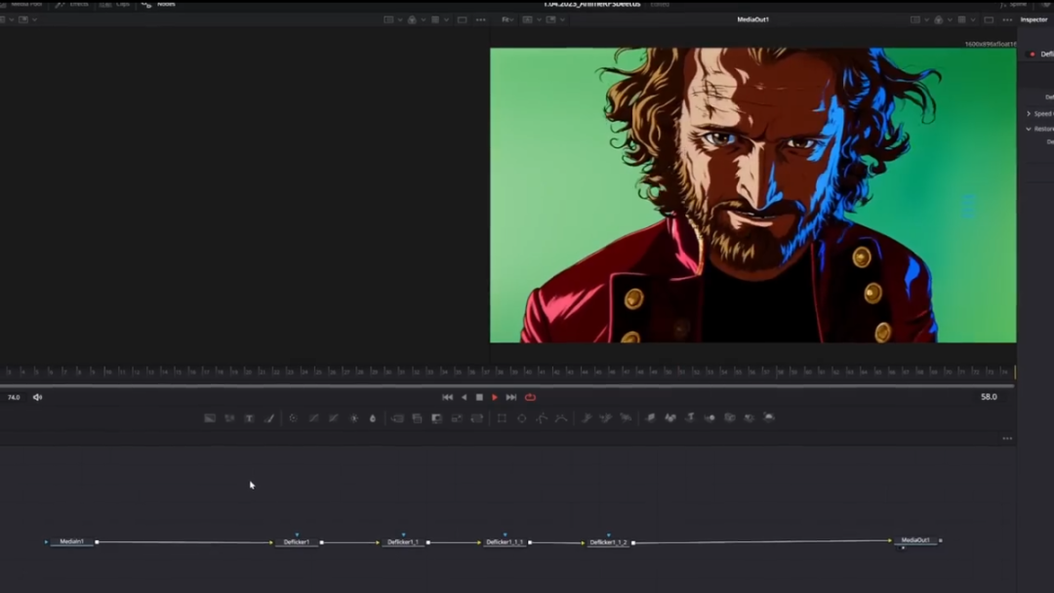Add an Ellipse mask from the toolbar
Viewport: 1054px width, 593px height.
[x=521, y=417]
